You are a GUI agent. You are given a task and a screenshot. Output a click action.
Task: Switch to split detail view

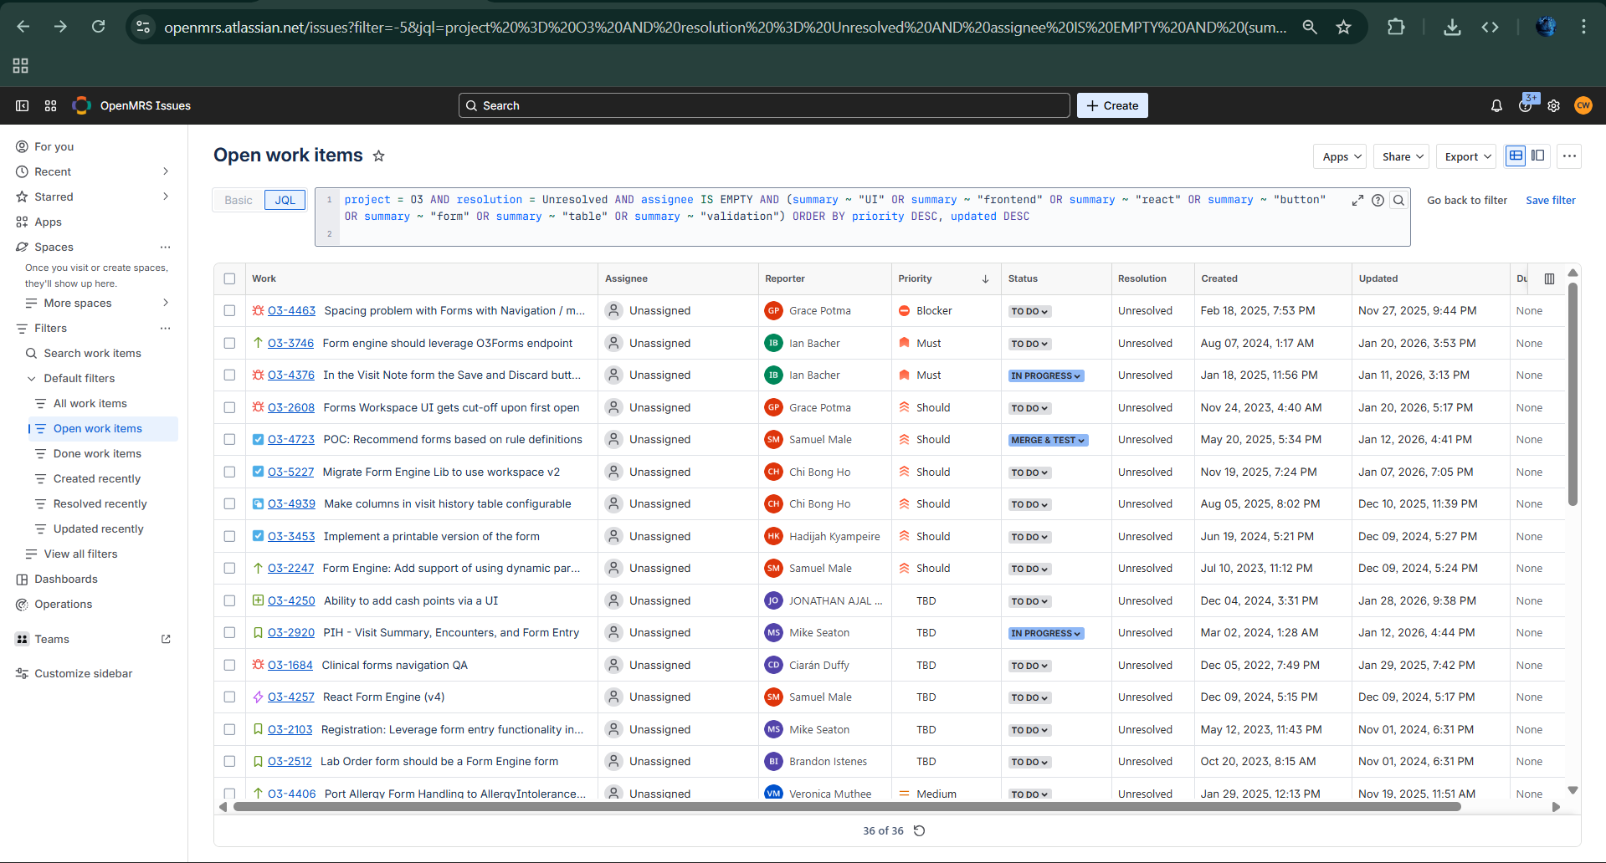coord(1538,156)
